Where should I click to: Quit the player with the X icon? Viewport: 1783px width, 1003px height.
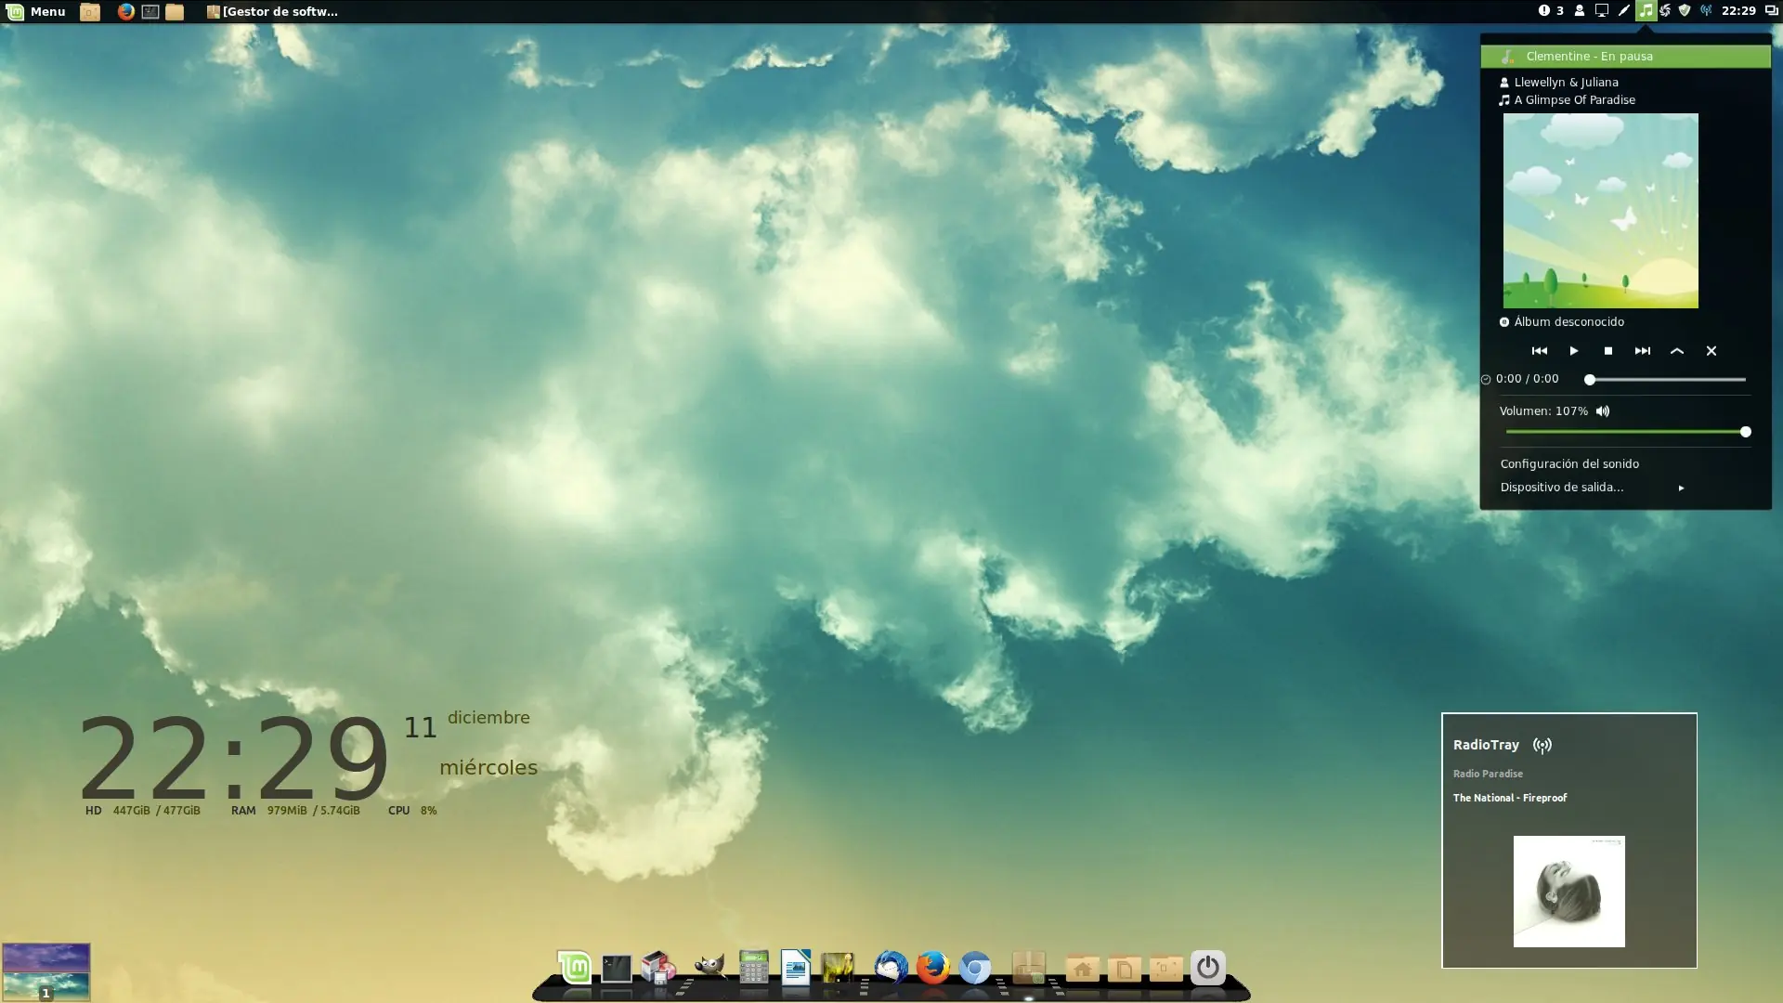click(1711, 351)
